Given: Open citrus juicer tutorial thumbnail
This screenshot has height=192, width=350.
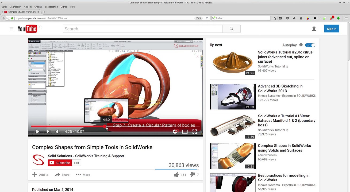Looking at the screenshot, I should coord(233,62).
